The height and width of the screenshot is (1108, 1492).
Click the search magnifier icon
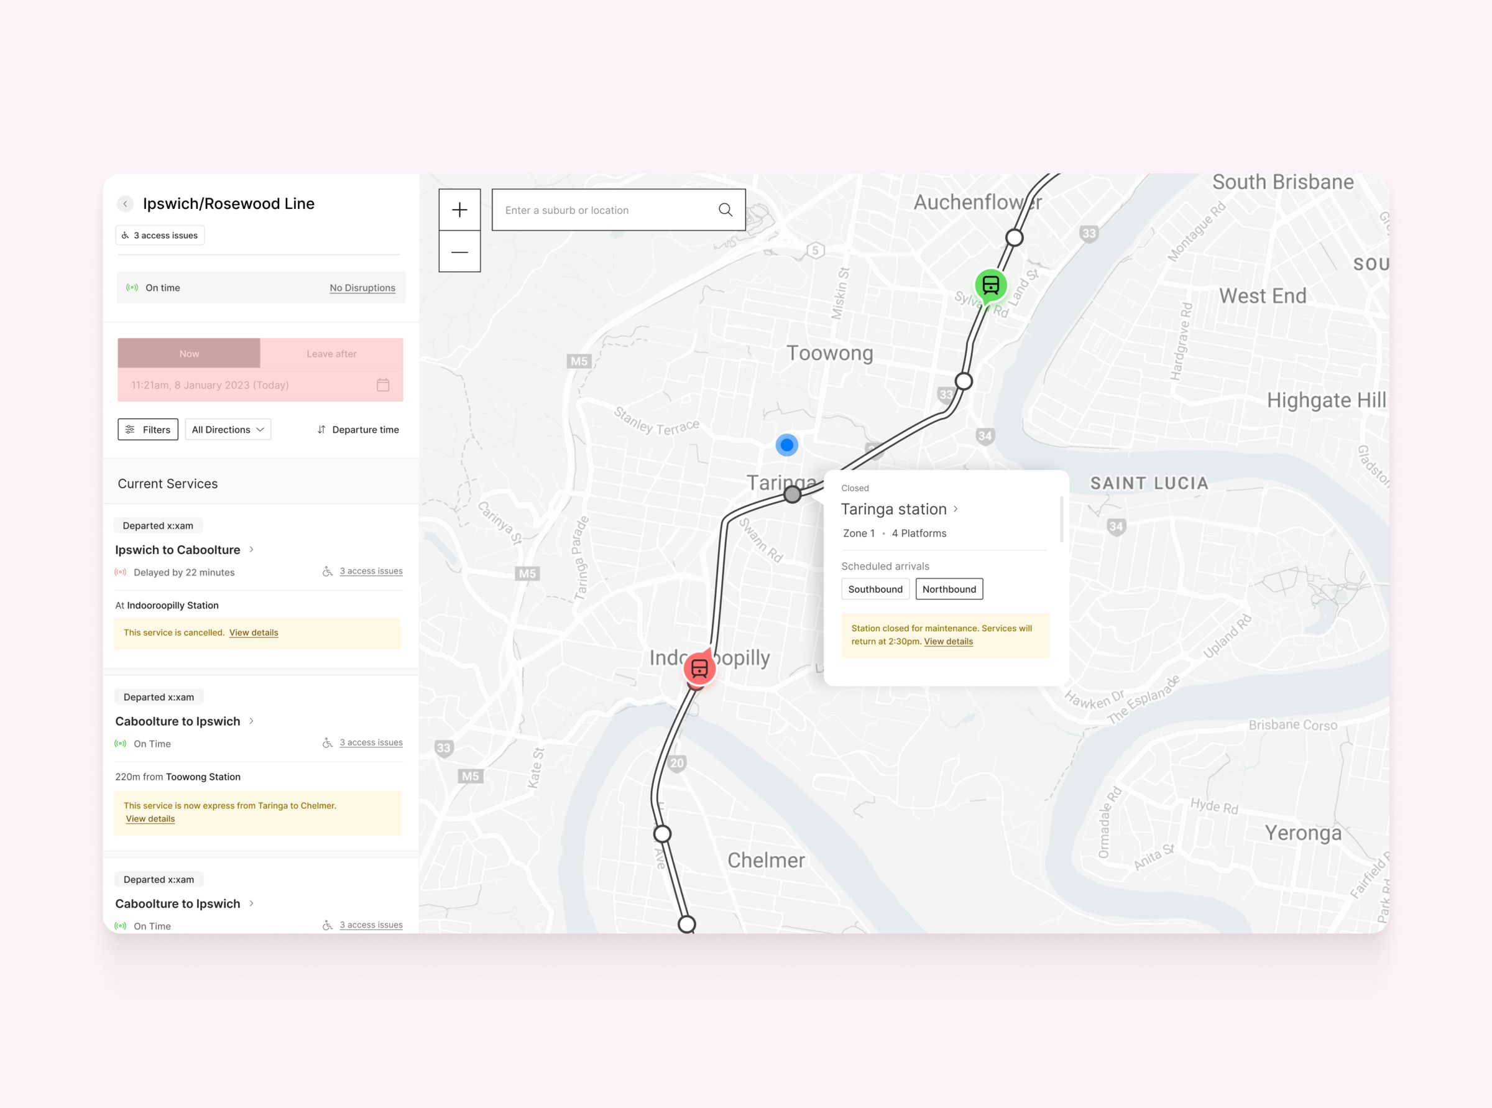pyautogui.click(x=725, y=210)
